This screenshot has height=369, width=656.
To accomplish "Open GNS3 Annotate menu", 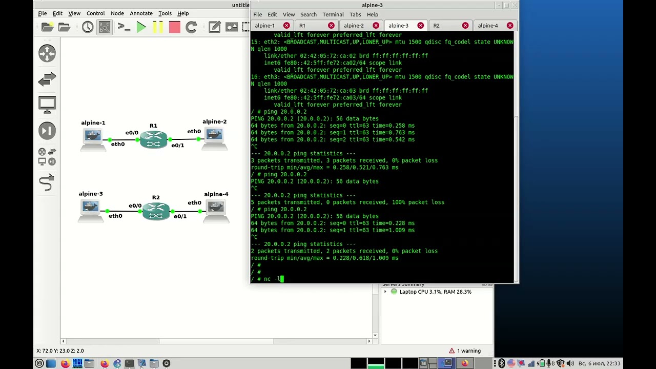I will click(x=141, y=13).
